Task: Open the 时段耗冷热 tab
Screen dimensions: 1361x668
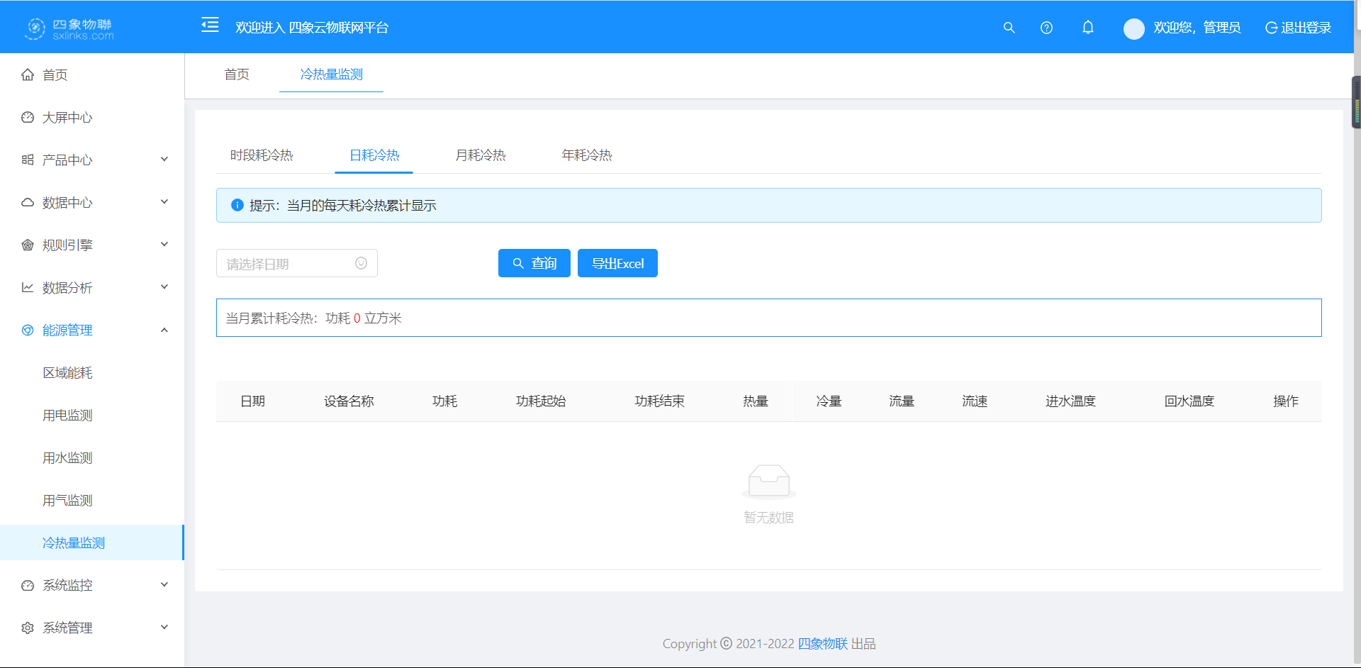Action: [x=262, y=155]
